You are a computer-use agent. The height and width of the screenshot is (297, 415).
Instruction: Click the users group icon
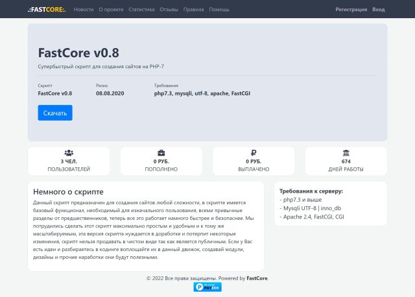69,152
